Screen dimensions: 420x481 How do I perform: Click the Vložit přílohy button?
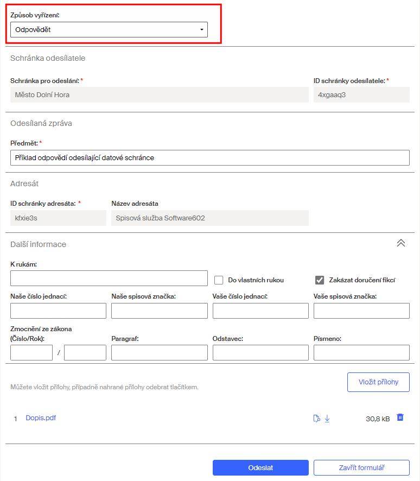[x=378, y=382]
